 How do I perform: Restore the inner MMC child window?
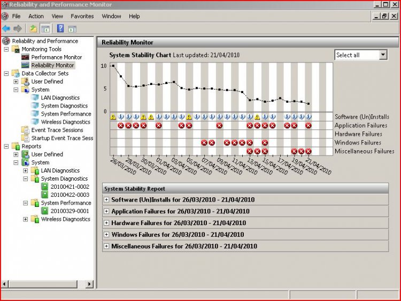384,16
